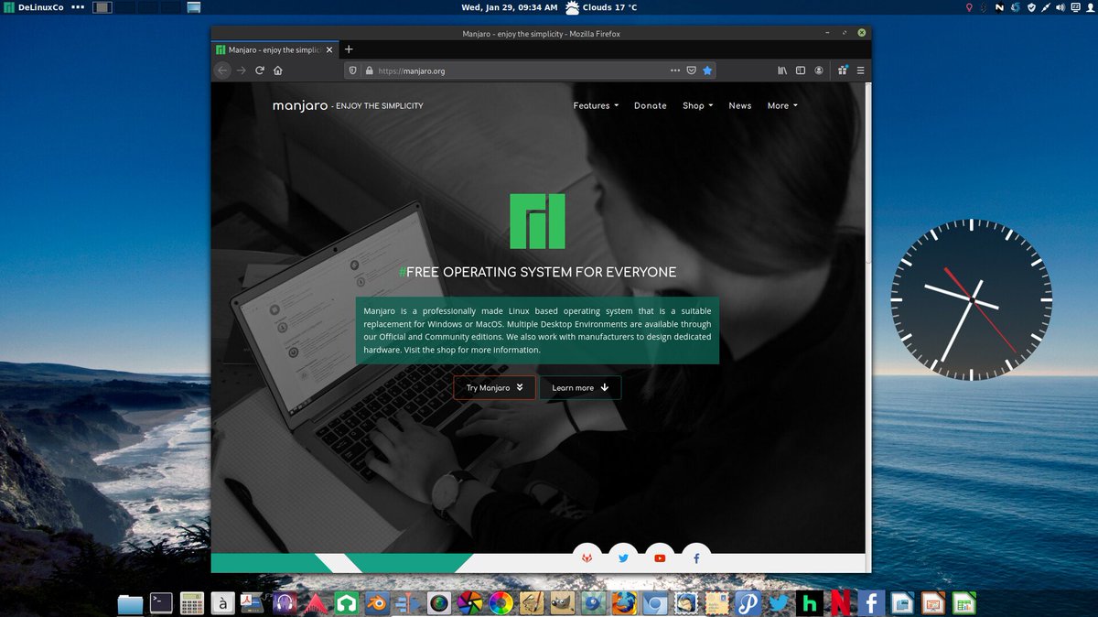Open Firefox account icon
Screen dimensions: 1098x617
[x=819, y=70]
